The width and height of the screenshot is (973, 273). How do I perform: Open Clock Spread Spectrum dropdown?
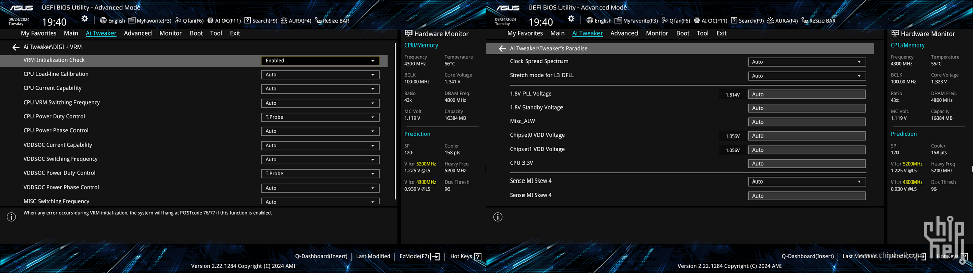[x=807, y=62]
